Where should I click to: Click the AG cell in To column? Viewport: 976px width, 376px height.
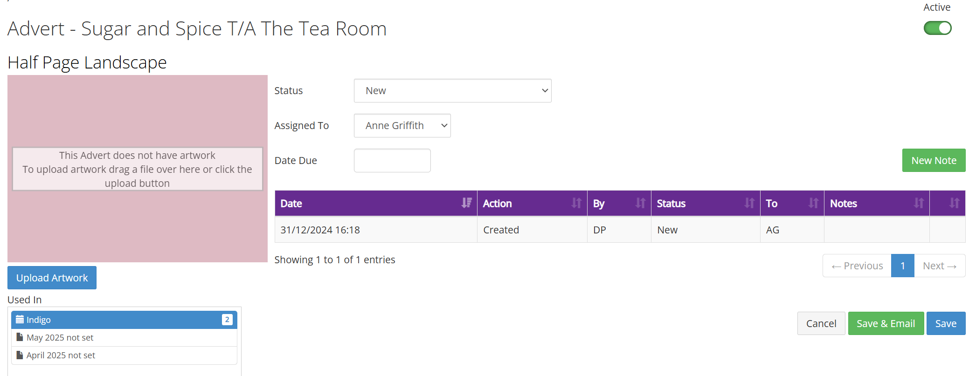click(792, 230)
